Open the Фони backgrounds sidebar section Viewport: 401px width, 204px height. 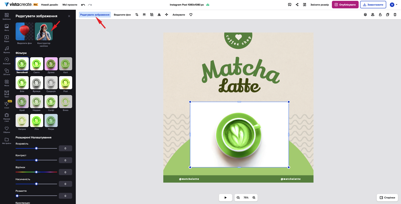[x=7, y=83]
